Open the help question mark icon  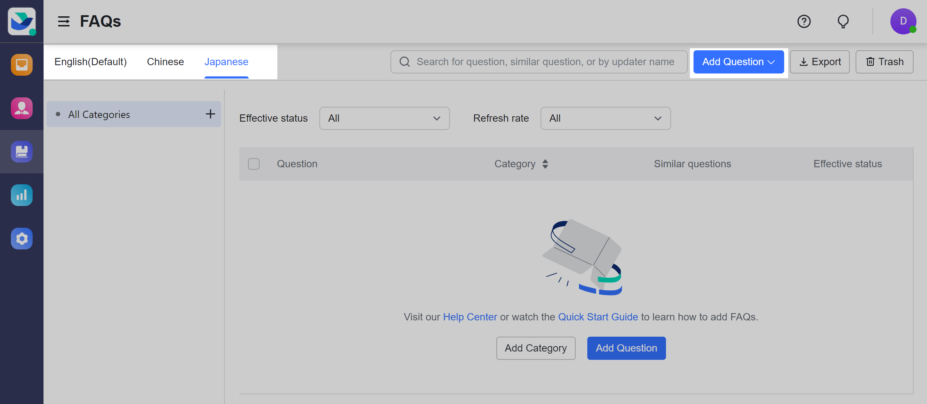pos(804,21)
